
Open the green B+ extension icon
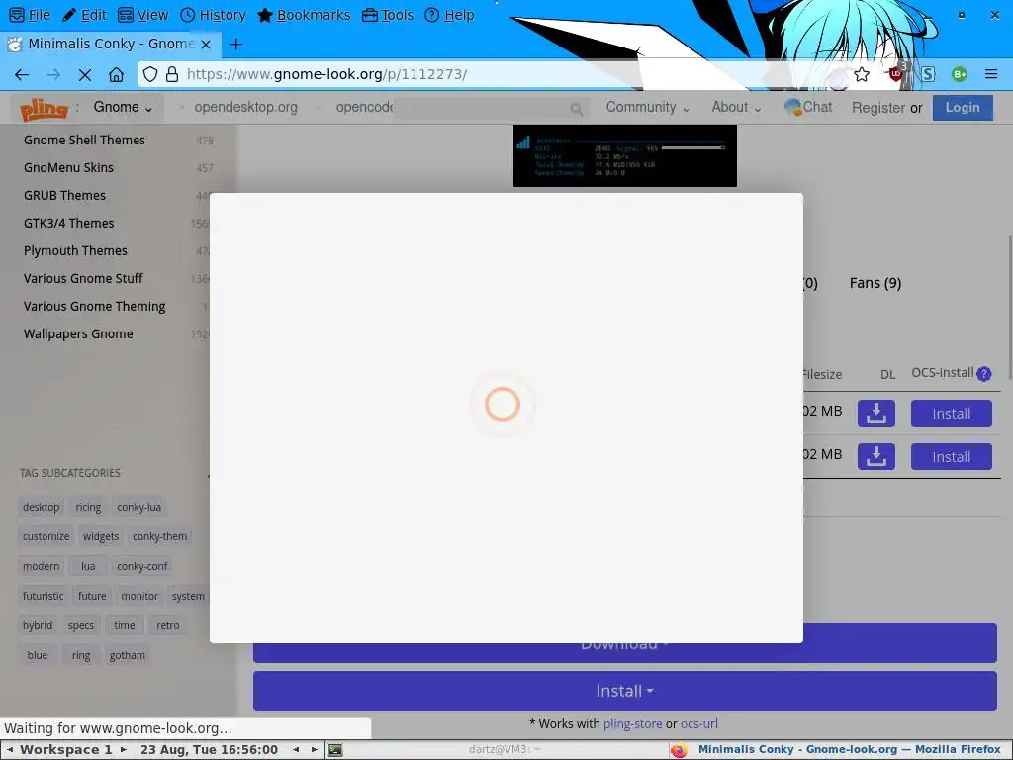[x=960, y=74]
